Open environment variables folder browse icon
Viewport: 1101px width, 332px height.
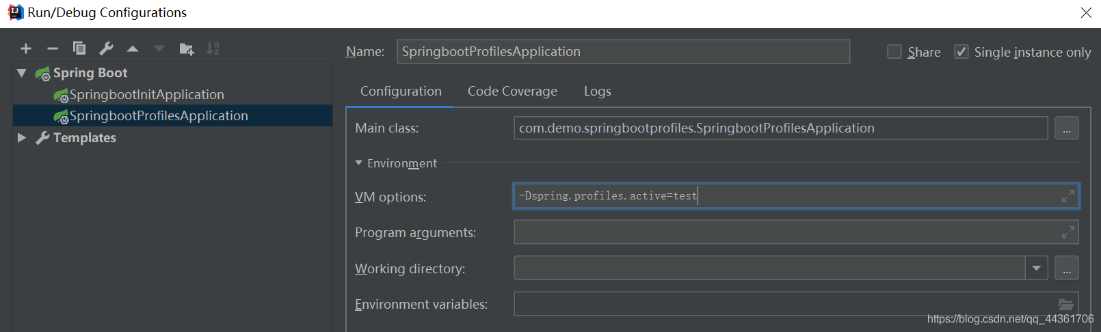pos(1066,305)
